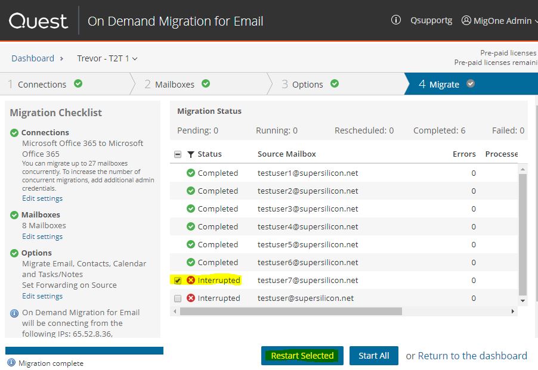Open the Dashboard breadcrumb link

tap(33, 58)
